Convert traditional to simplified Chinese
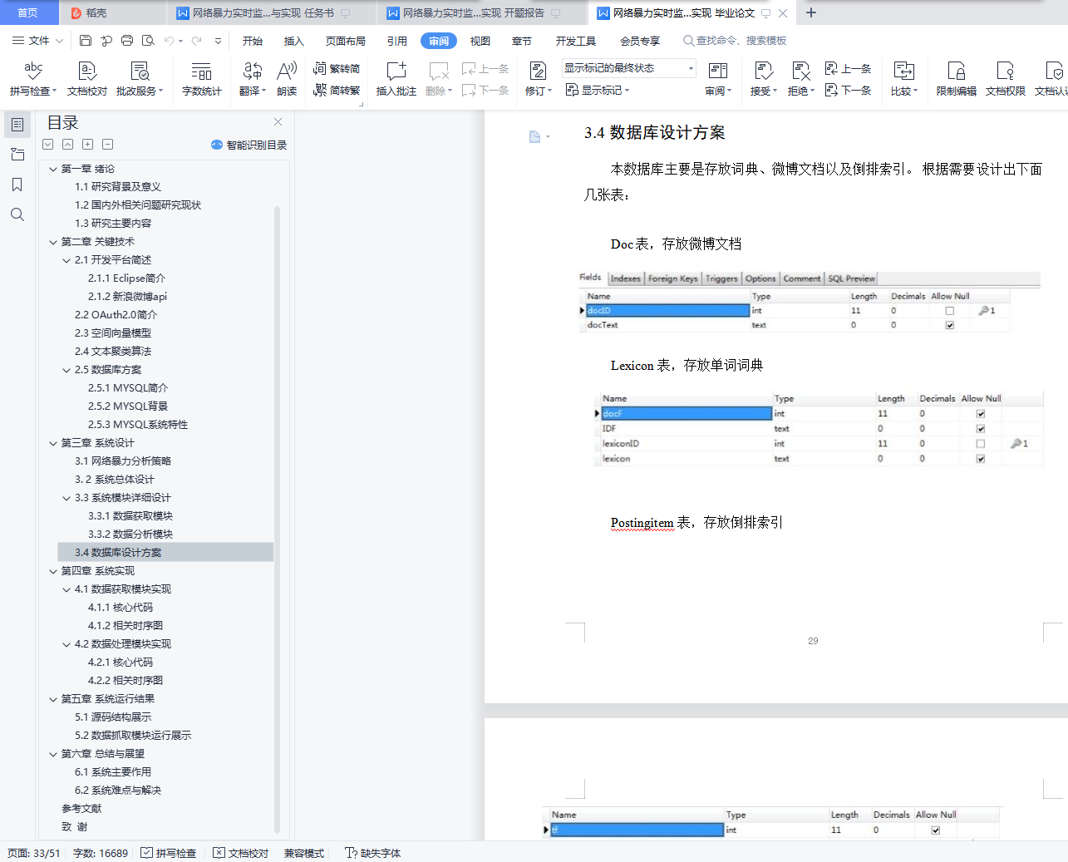This screenshot has height=862, width=1068. click(x=337, y=68)
